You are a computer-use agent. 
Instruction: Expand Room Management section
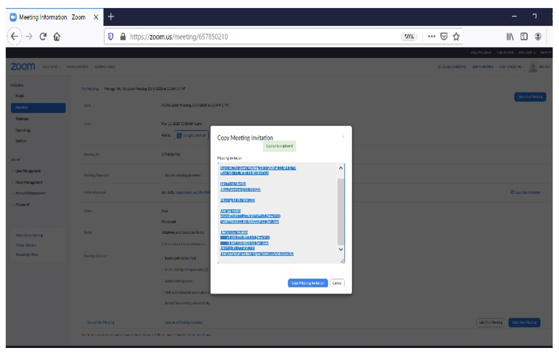(x=28, y=182)
